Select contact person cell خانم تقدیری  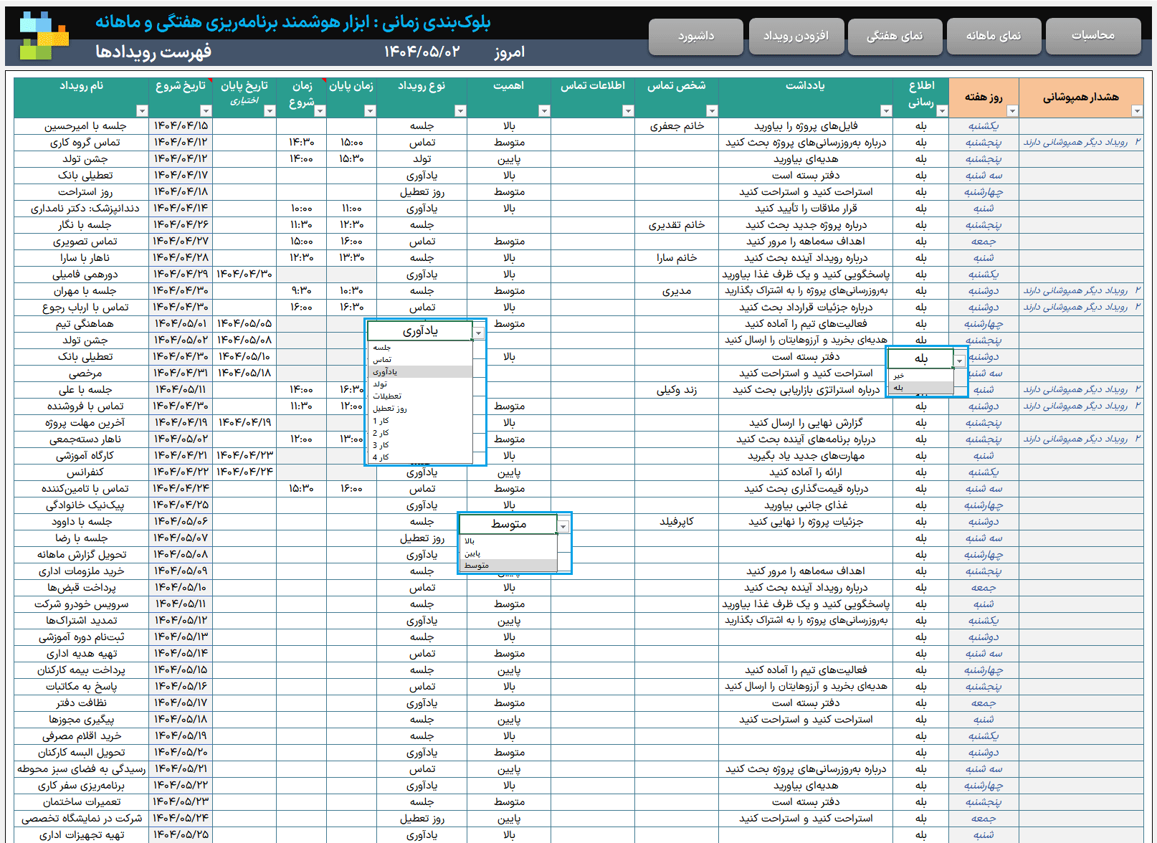coord(677,225)
